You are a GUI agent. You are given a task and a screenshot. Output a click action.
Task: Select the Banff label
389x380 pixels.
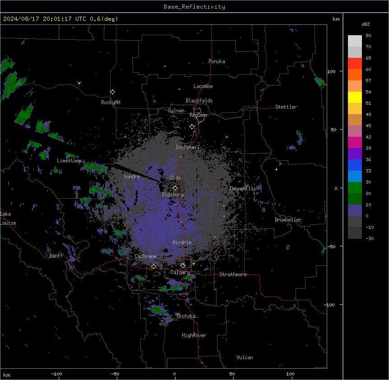(56, 256)
